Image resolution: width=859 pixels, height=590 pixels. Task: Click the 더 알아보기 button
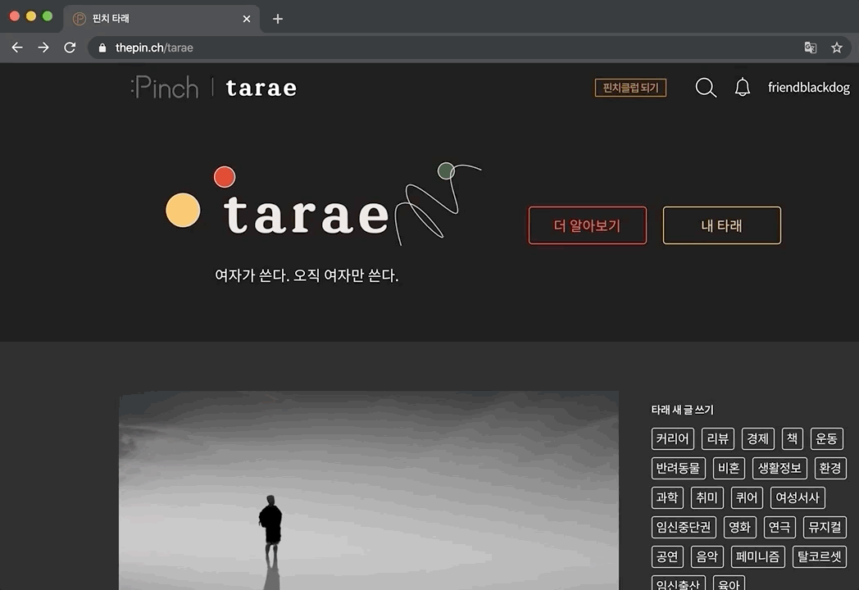click(x=587, y=225)
